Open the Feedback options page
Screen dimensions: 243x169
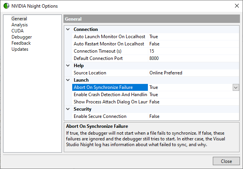[21, 43]
